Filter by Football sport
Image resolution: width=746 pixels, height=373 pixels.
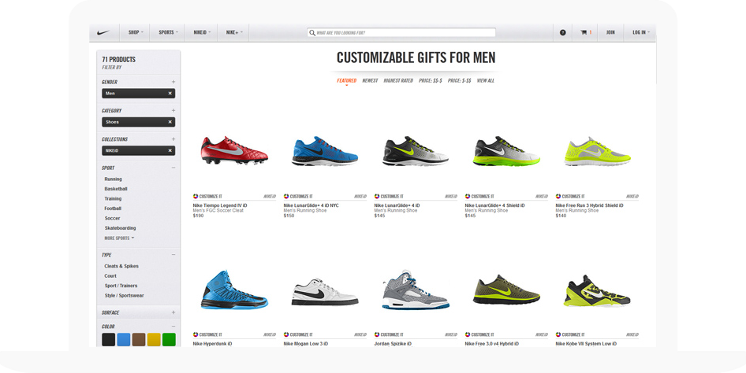click(113, 209)
